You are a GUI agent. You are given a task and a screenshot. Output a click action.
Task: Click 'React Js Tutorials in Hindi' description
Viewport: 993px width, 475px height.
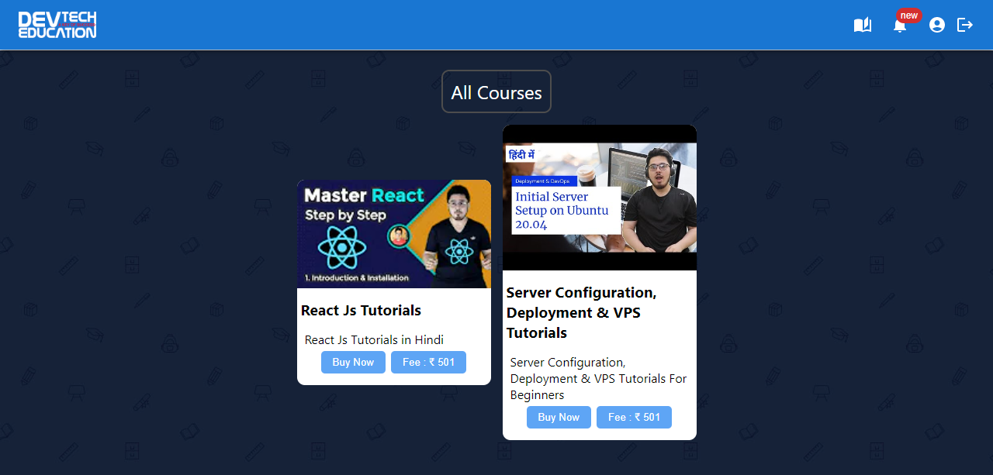click(x=374, y=339)
